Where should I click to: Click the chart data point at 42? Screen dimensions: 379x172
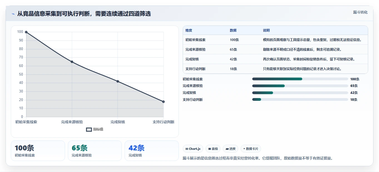point(118,81)
